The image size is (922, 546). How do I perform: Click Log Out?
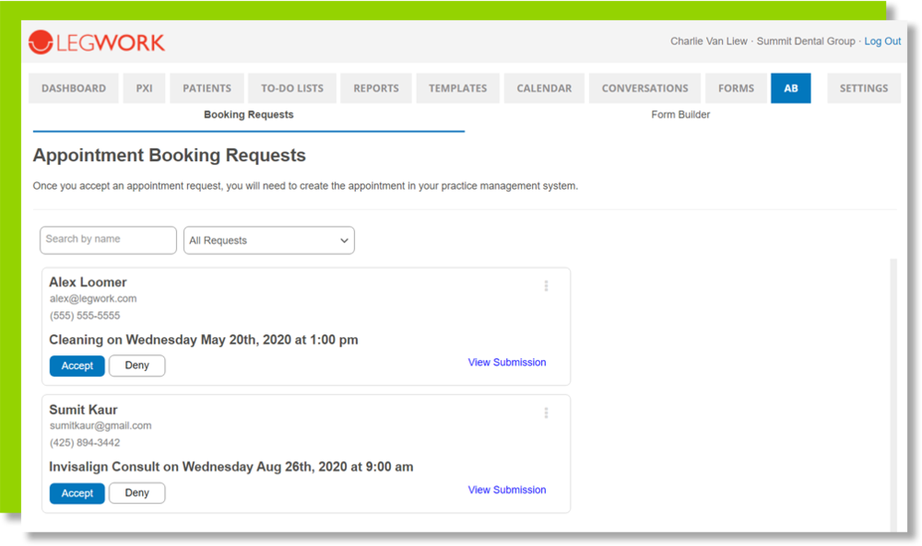tap(882, 41)
